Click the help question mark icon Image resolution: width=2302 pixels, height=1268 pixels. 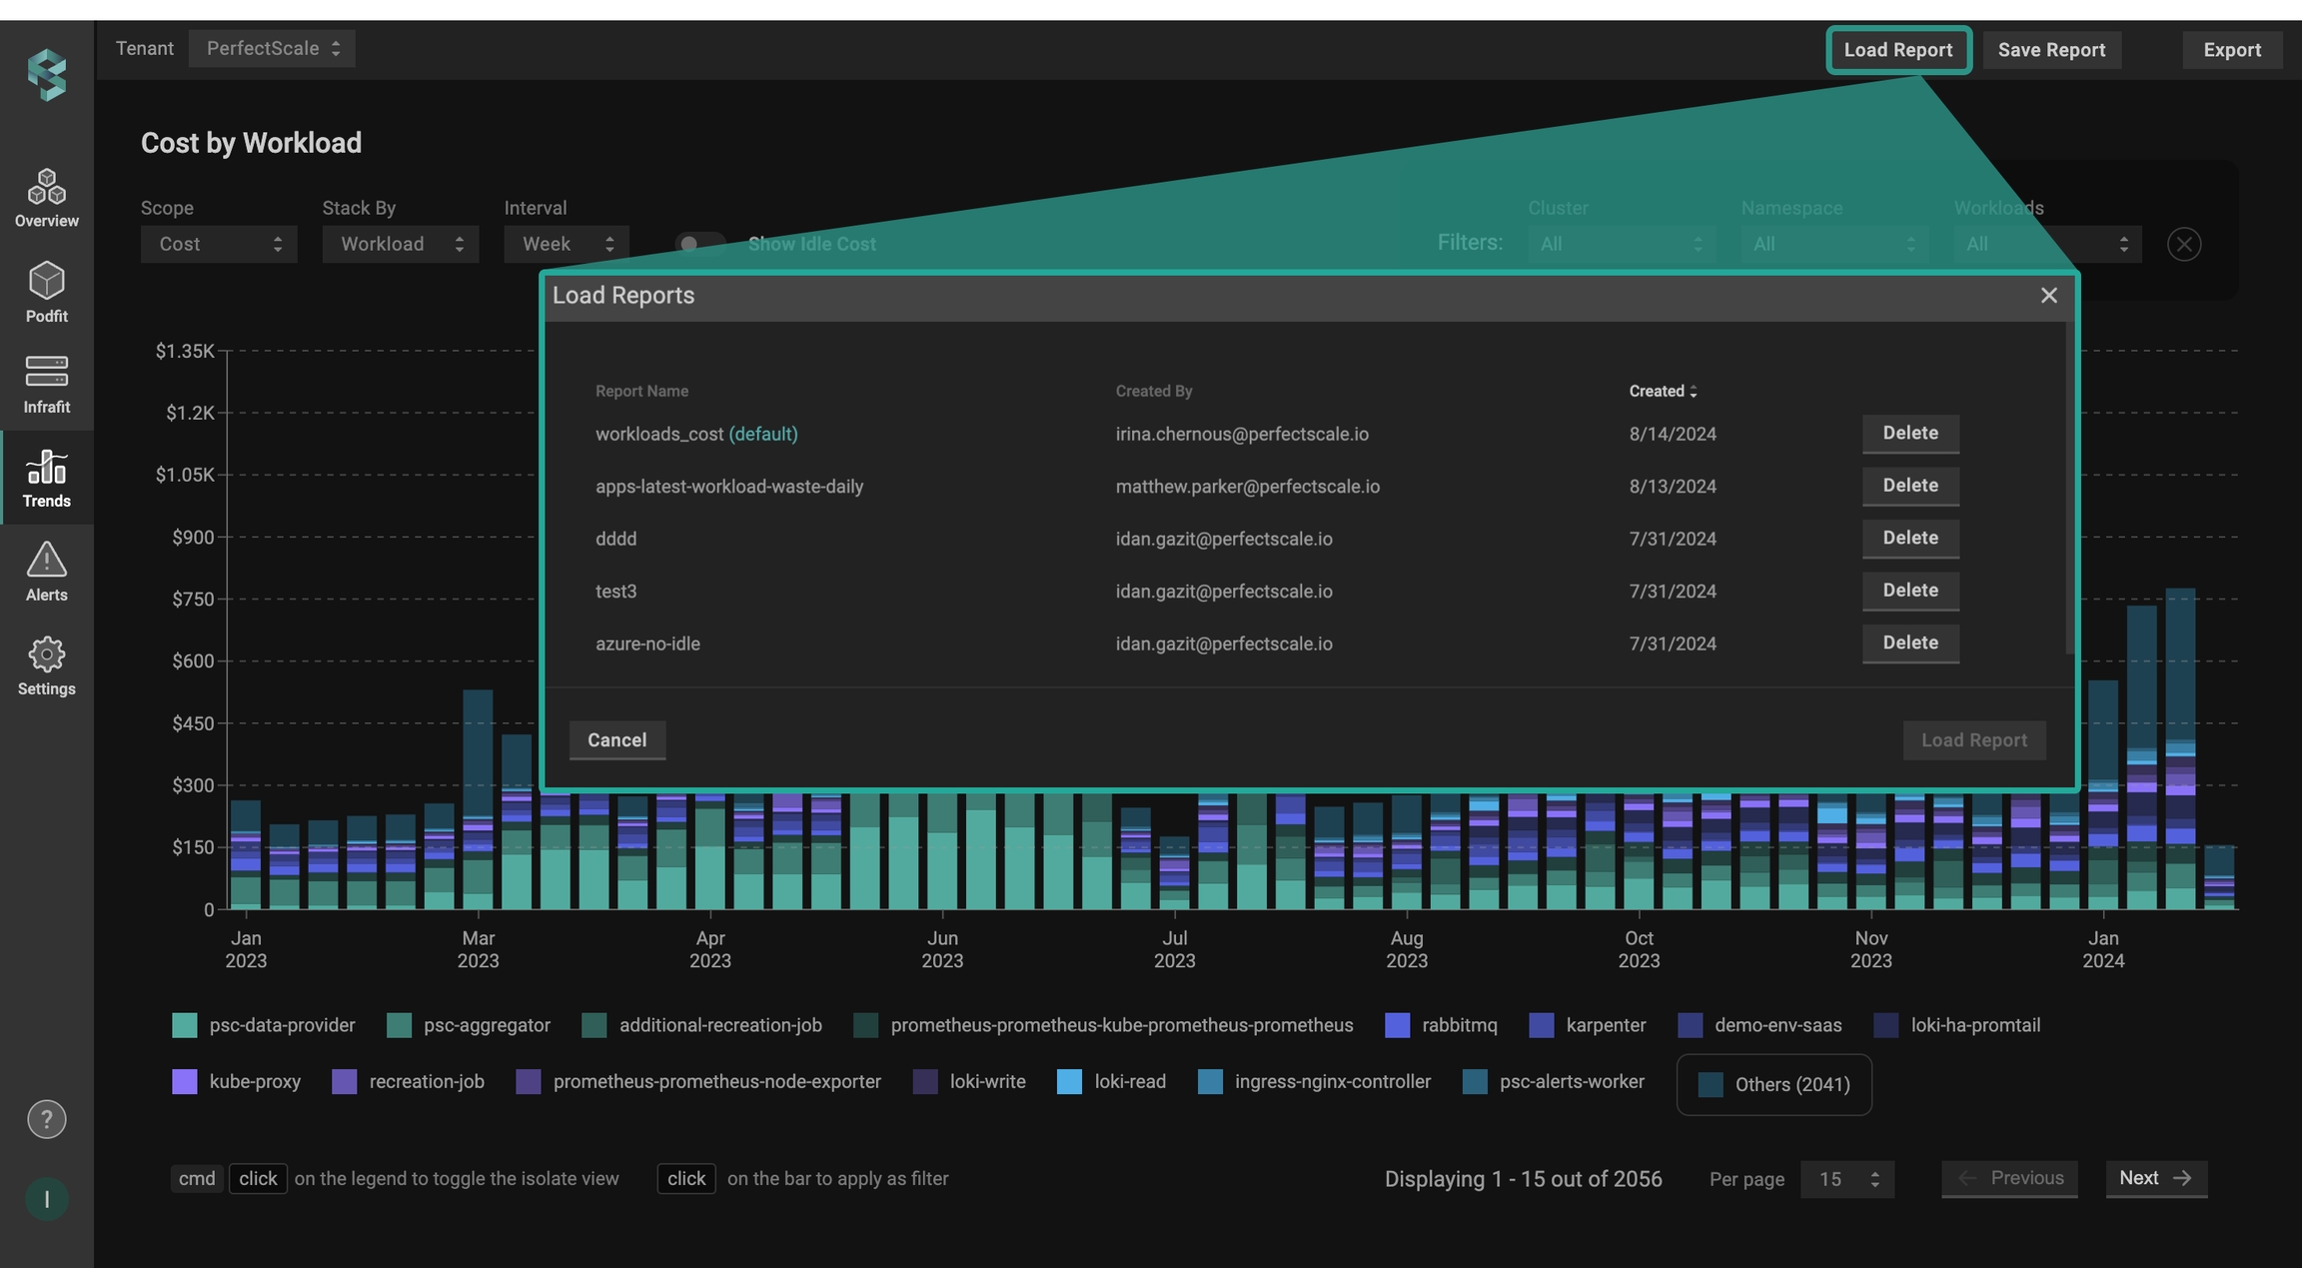click(46, 1119)
